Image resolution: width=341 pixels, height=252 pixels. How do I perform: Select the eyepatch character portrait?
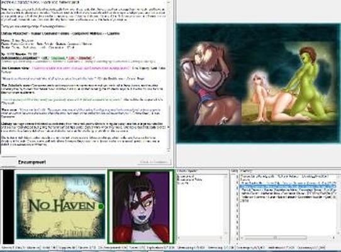point(141,207)
